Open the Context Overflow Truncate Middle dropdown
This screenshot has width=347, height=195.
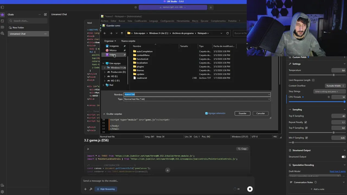335,86
